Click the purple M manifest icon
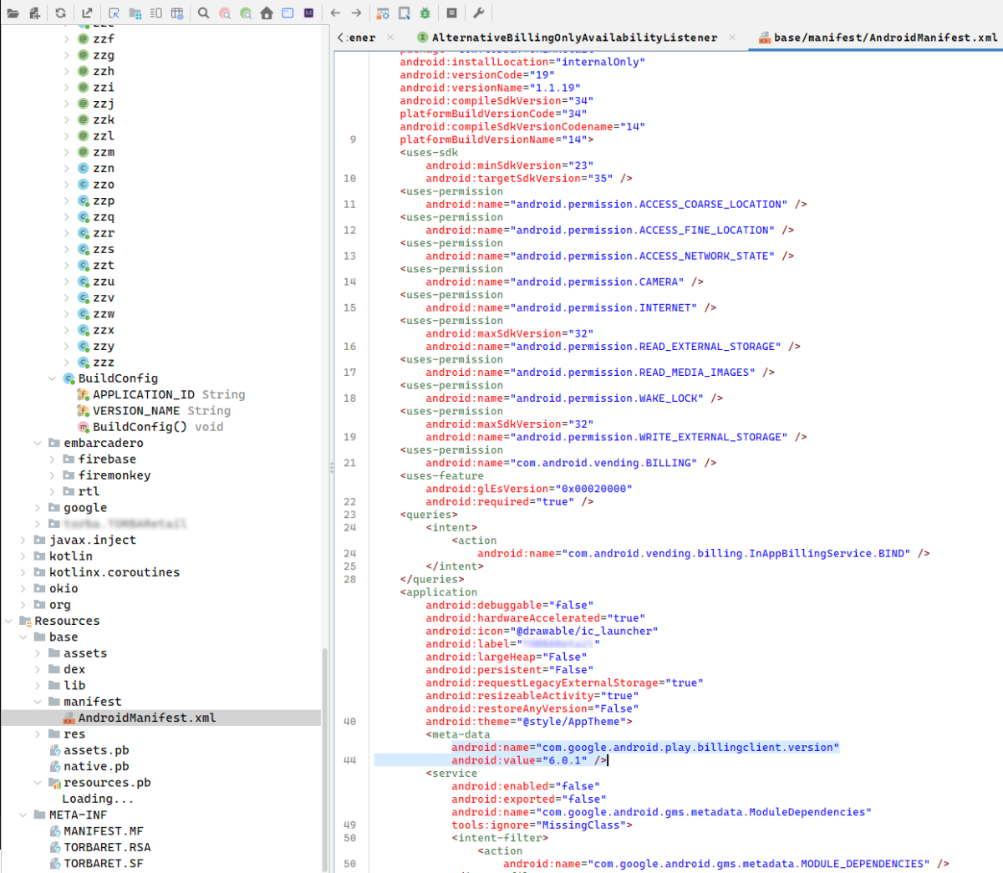The height and width of the screenshot is (873, 1003). [x=309, y=13]
